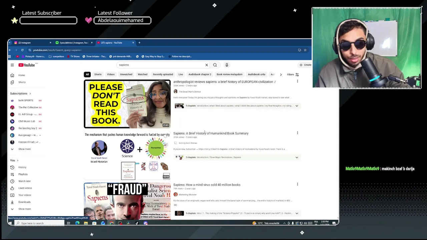
Task: Open Playlists in sidebar
Action: click(23, 174)
